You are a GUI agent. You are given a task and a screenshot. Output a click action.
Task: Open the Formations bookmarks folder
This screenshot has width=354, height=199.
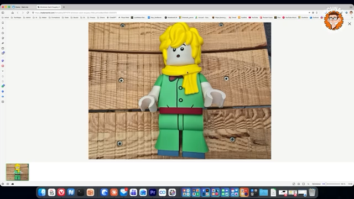tap(54, 17)
